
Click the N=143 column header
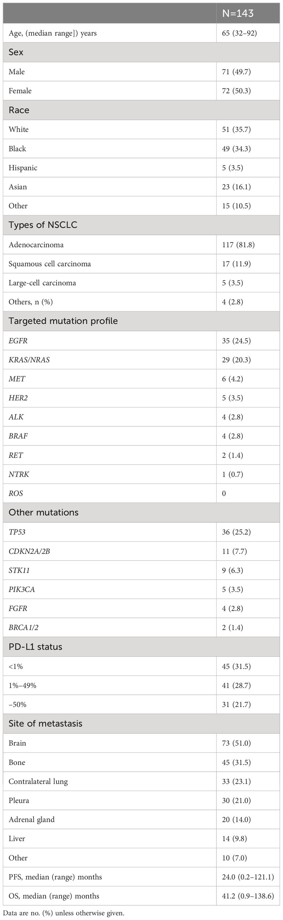point(238,13)
